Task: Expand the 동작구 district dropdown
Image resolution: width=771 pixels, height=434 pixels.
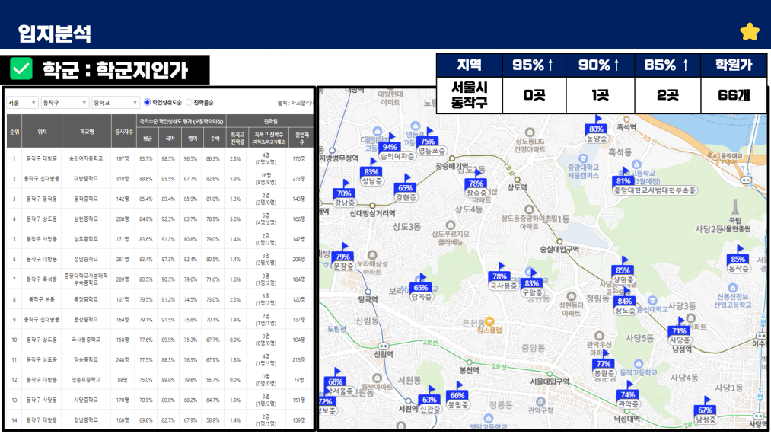Action: coord(63,102)
